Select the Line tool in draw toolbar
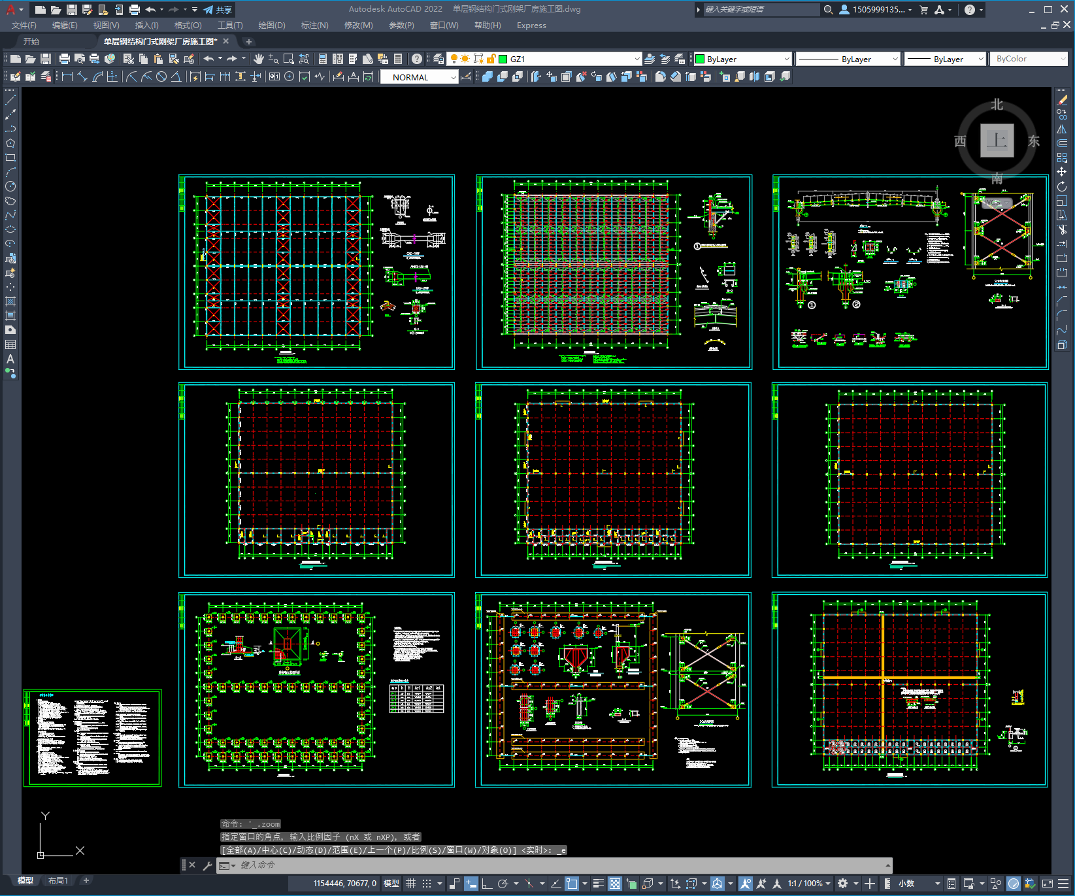 (10, 100)
